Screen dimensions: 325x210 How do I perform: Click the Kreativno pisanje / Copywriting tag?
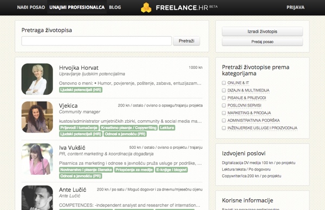pyautogui.click(x=129, y=128)
